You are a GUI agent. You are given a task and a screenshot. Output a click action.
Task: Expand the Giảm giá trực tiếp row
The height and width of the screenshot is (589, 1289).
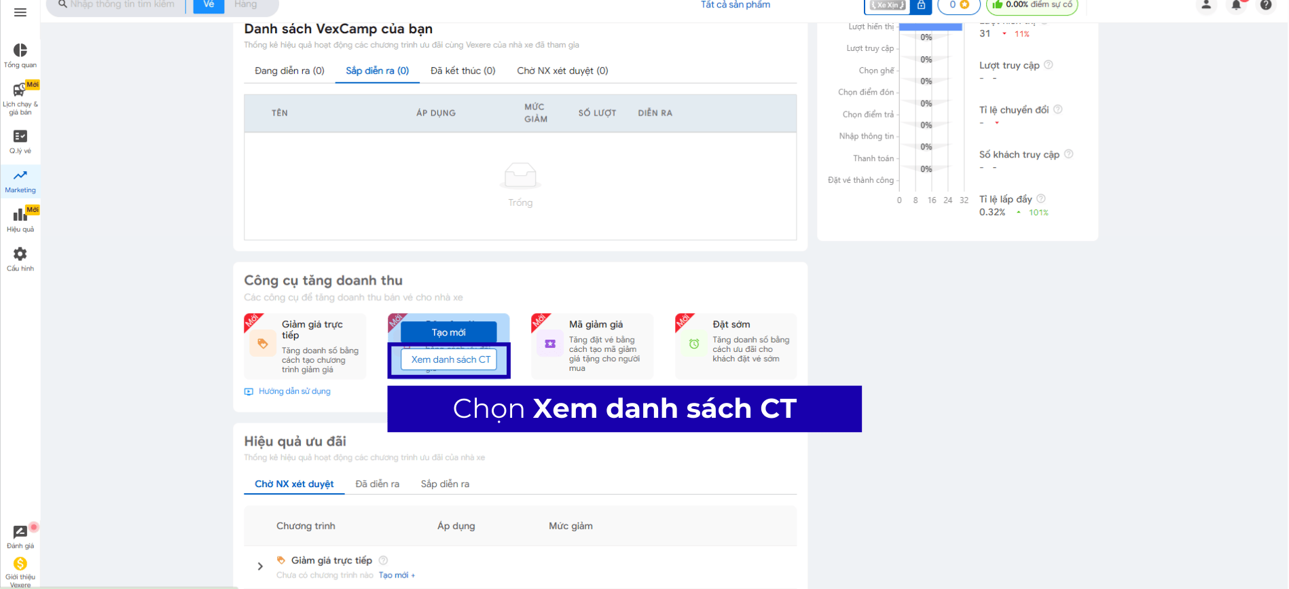(260, 566)
